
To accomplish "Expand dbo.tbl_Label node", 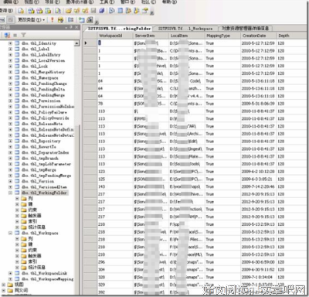I will [x=10, y=49].
